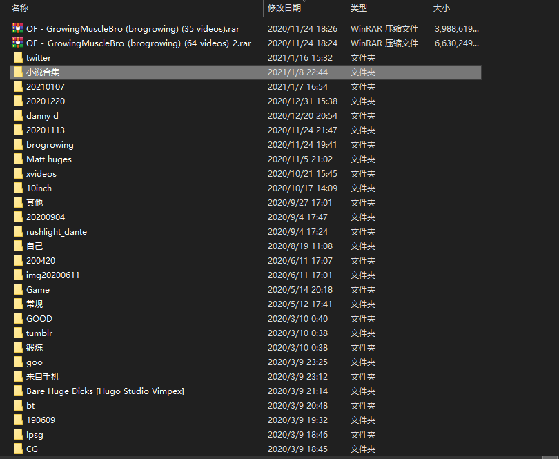The height and width of the screenshot is (459, 559).
Task: Click the size value 3,988,619...
Action: click(457, 29)
